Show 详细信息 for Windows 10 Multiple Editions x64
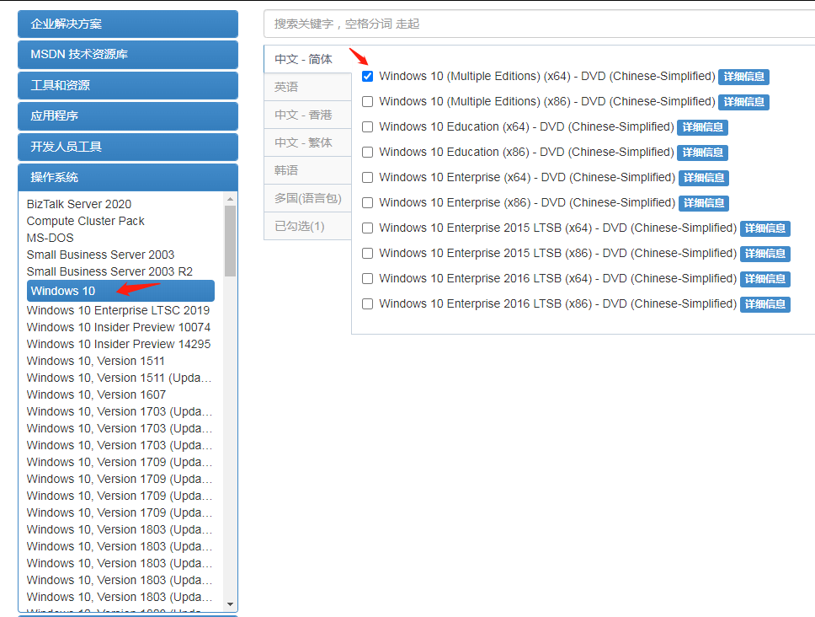 [743, 77]
